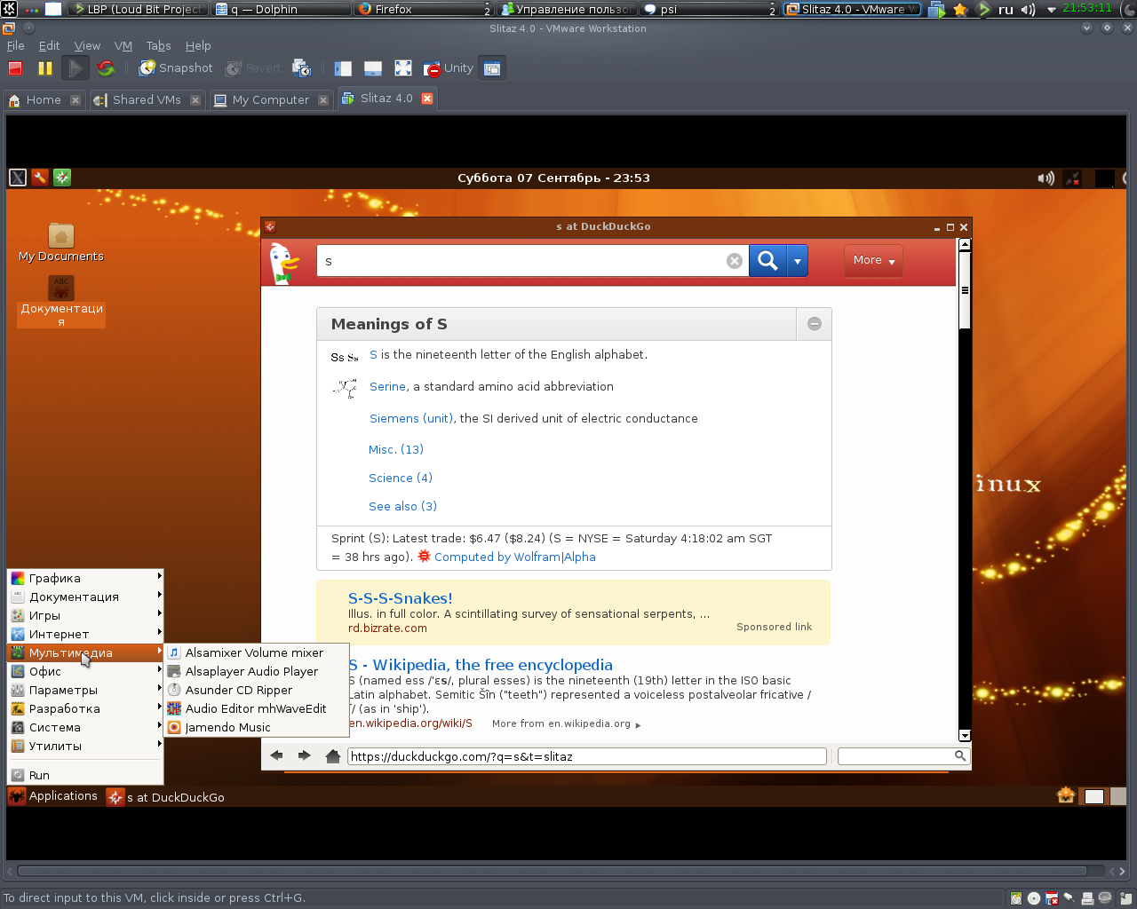Clear the search query with X icon
This screenshot has height=909, width=1137.
pyautogui.click(x=735, y=261)
